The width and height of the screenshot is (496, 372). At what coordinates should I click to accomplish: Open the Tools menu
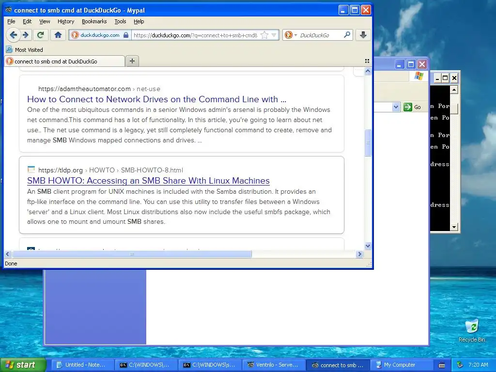click(x=120, y=21)
